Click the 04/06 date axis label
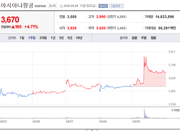180x131 pixels. (x=36, y=121)
